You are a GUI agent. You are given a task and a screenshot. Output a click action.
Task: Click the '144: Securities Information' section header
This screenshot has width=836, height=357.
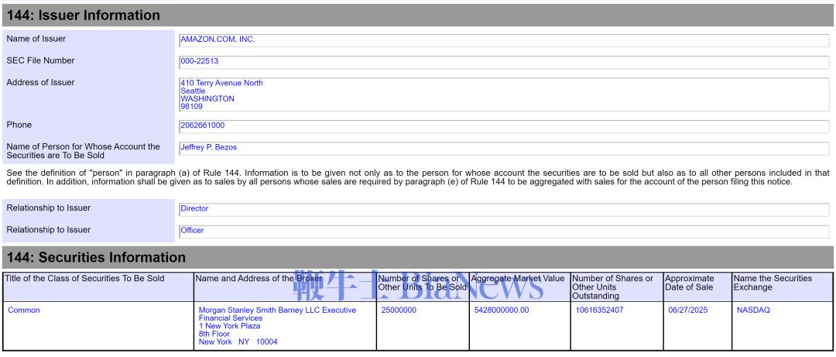click(418, 257)
